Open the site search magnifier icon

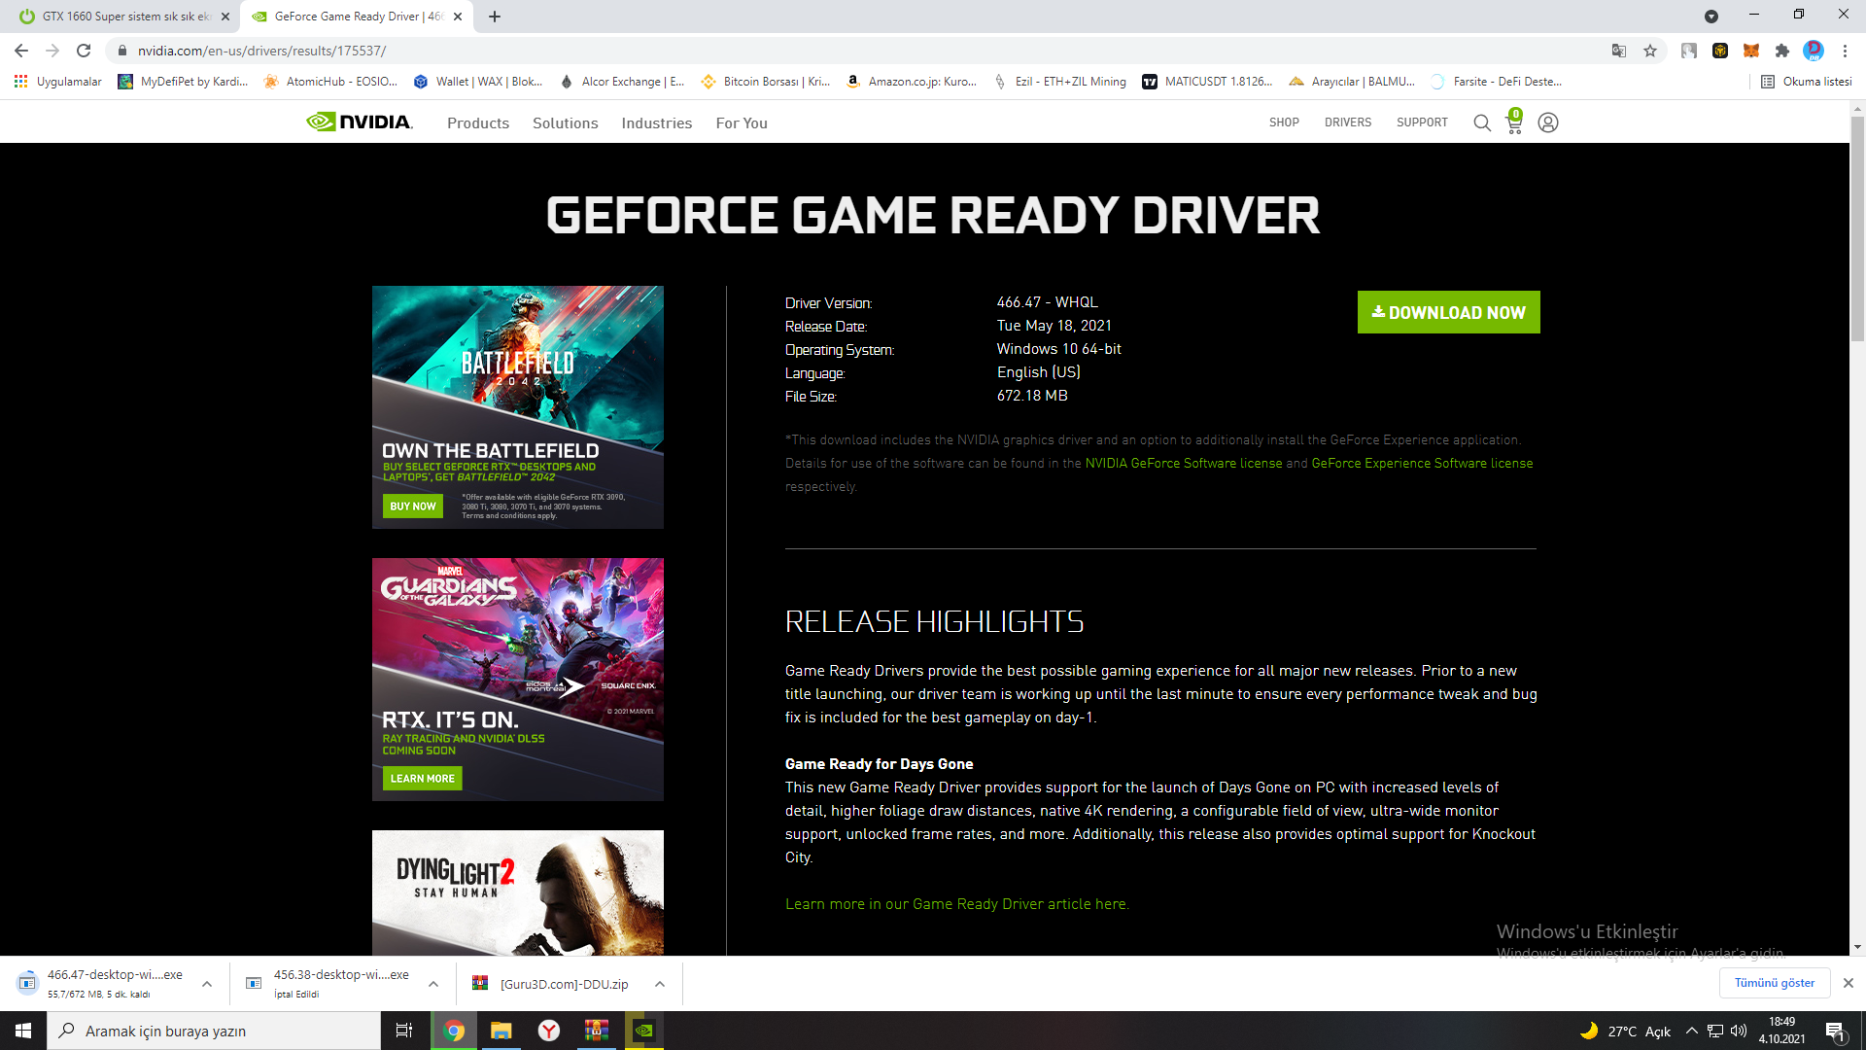[1482, 122]
